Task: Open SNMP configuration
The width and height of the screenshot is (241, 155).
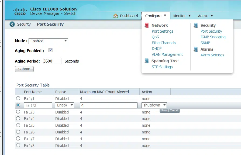Action: 205,43
